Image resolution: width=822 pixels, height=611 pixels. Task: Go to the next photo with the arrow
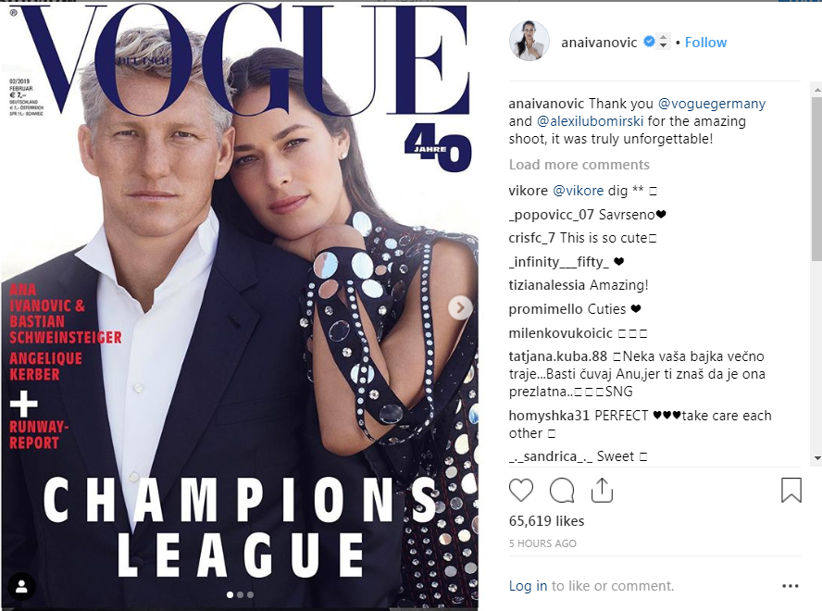point(460,308)
